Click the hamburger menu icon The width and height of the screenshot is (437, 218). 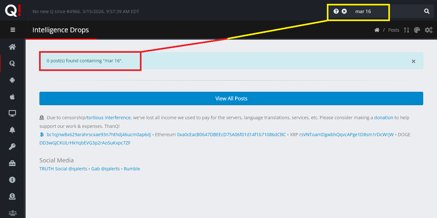(13, 30)
